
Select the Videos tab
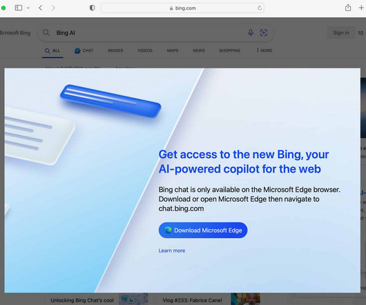145,50
